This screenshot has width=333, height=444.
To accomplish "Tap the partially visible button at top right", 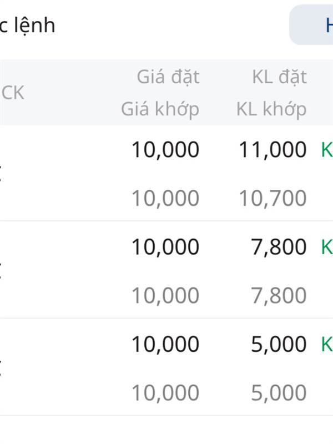I will (x=311, y=24).
